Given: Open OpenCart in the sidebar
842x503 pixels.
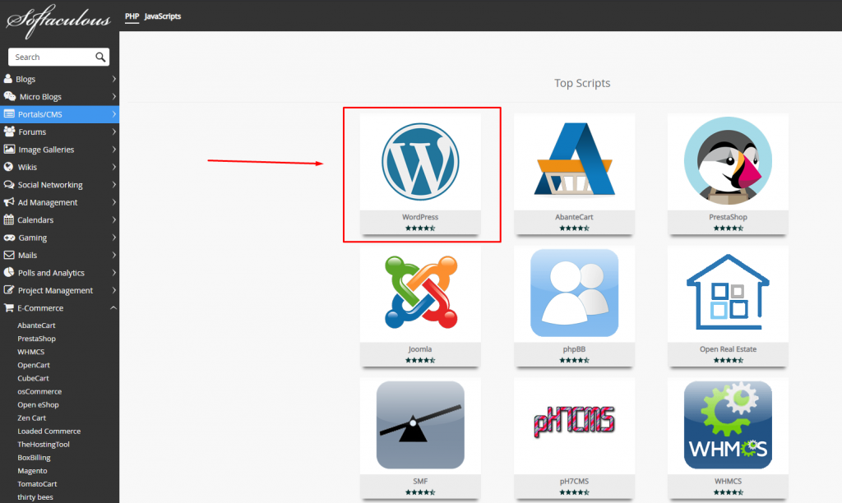Looking at the screenshot, I should [33, 365].
